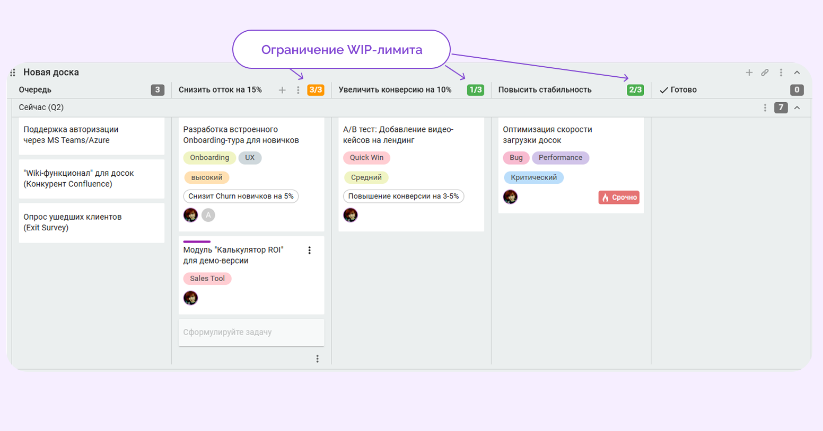Click the gray A avatar on Onboarding card
823x431 pixels.
pyautogui.click(x=208, y=215)
